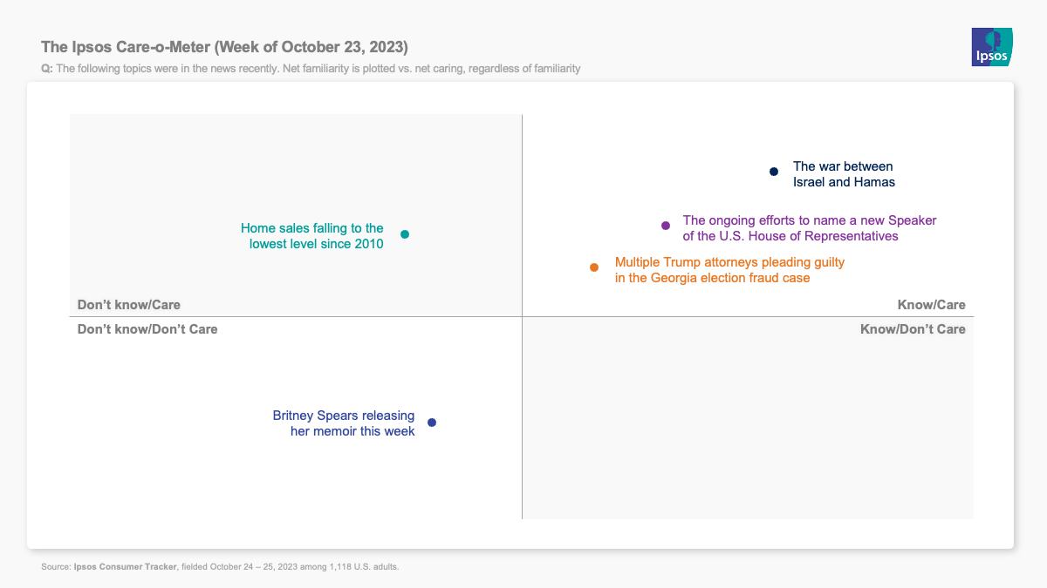Click the 'Know/Don't Care' quadrant label
The image size is (1047, 588).
pos(913,329)
